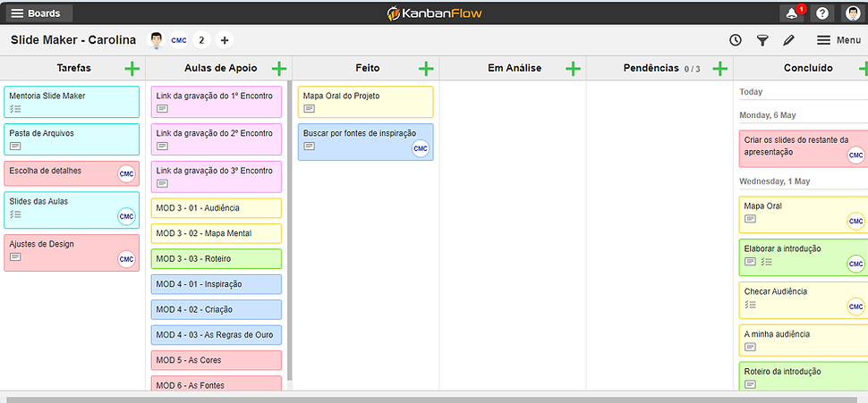Viewport: 868px width, 403px height.
Task: Open the Escolha de detalhes card
Action: (72, 173)
